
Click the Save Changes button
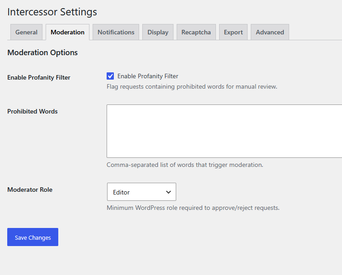33,237
